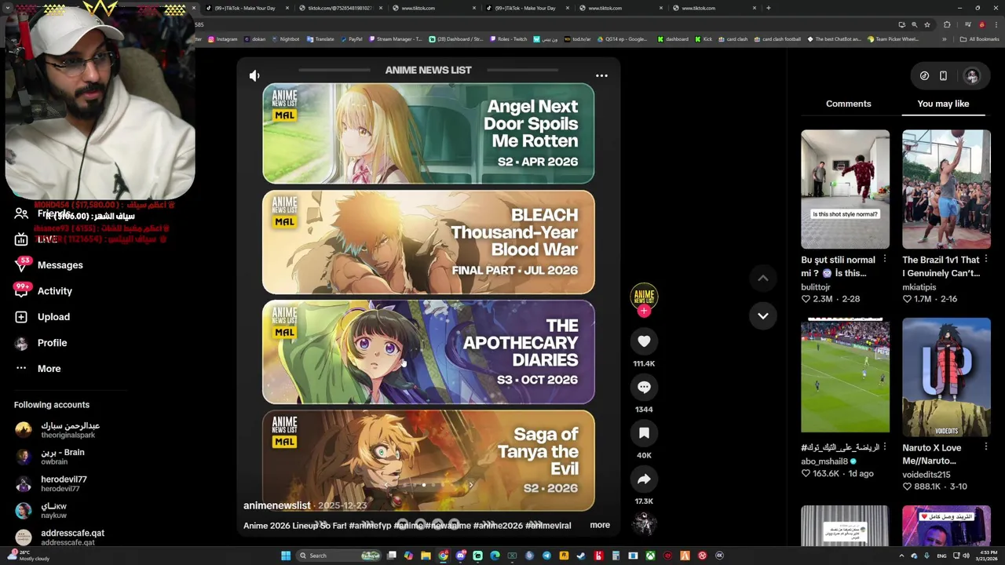Open the Instagram bookmark

click(x=222, y=39)
